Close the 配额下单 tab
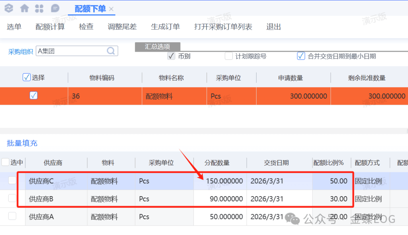Screen dimensions: 408x235 click(x=111, y=9)
